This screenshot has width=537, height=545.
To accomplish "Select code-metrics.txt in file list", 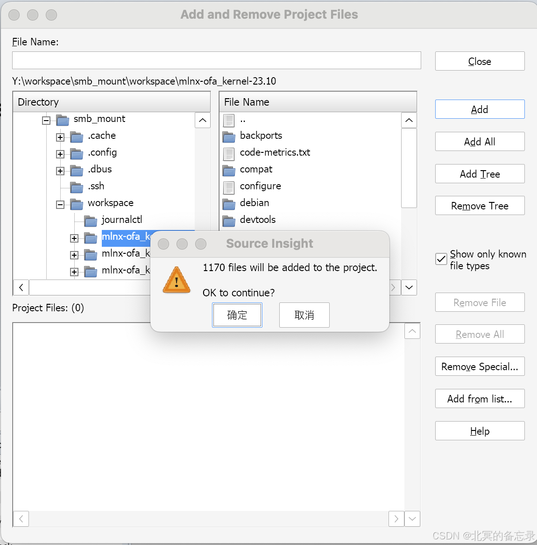I will coord(275,152).
